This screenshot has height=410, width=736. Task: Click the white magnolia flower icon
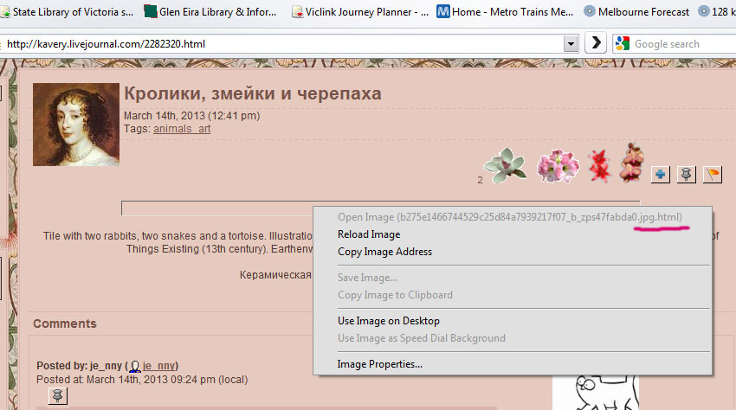[x=506, y=164]
